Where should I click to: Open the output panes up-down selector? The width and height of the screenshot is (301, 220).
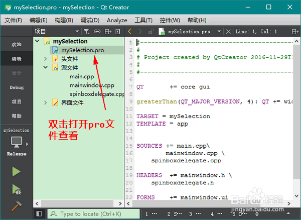pos(257,214)
